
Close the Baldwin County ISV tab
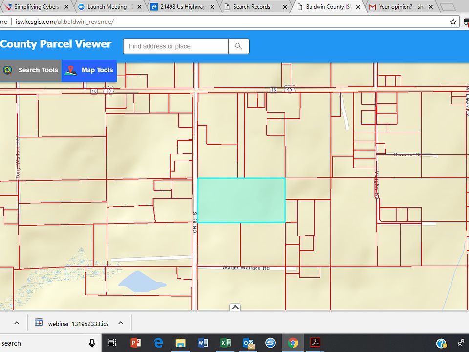[x=358, y=6]
